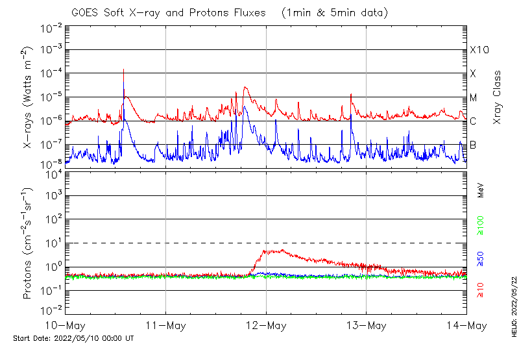Select the 11-May date tick label
This screenshot has width=519, height=344.
point(165,325)
